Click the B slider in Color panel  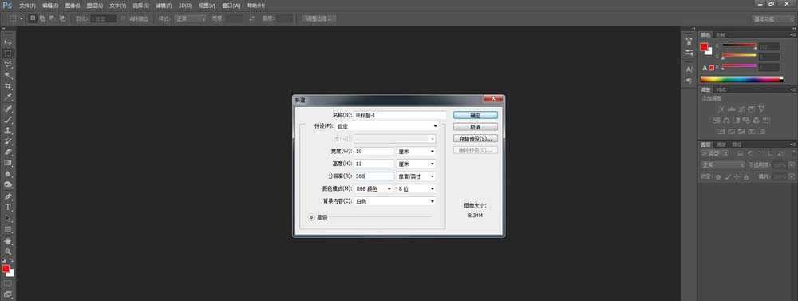click(739, 67)
